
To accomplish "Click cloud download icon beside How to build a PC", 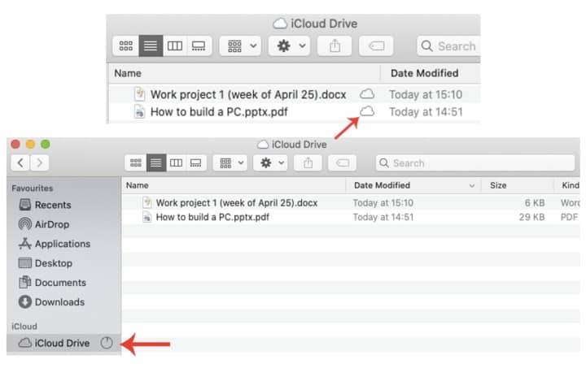I will point(367,110).
